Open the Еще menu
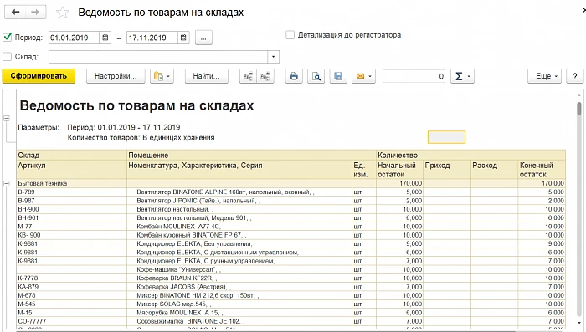 [x=544, y=76]
